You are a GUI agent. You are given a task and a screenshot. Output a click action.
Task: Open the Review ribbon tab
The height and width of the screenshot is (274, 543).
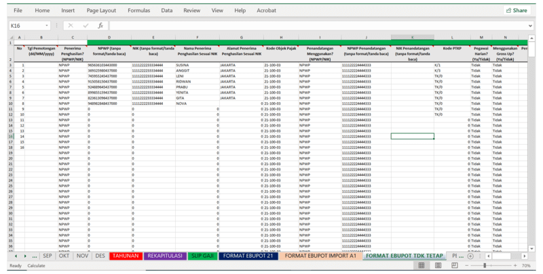coord(192,10)
